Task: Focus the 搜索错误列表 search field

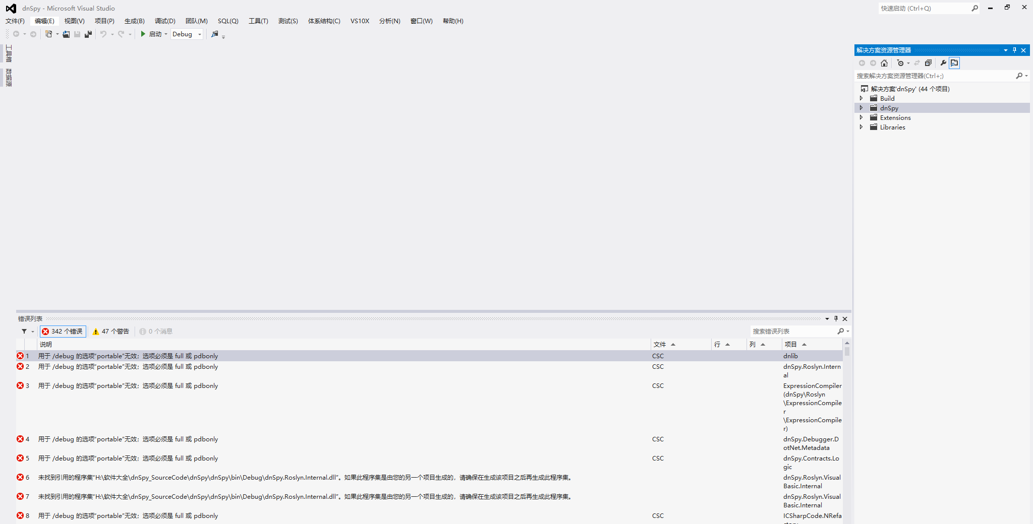Action: tap(793, 331)
